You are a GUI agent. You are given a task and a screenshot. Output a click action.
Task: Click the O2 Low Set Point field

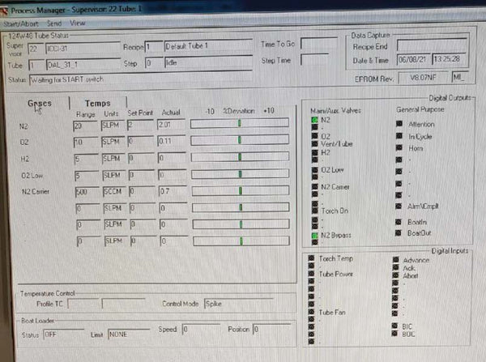coord(141,175)
